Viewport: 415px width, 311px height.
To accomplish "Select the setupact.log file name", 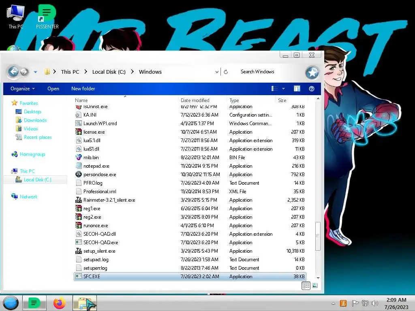I will (96, 260).
